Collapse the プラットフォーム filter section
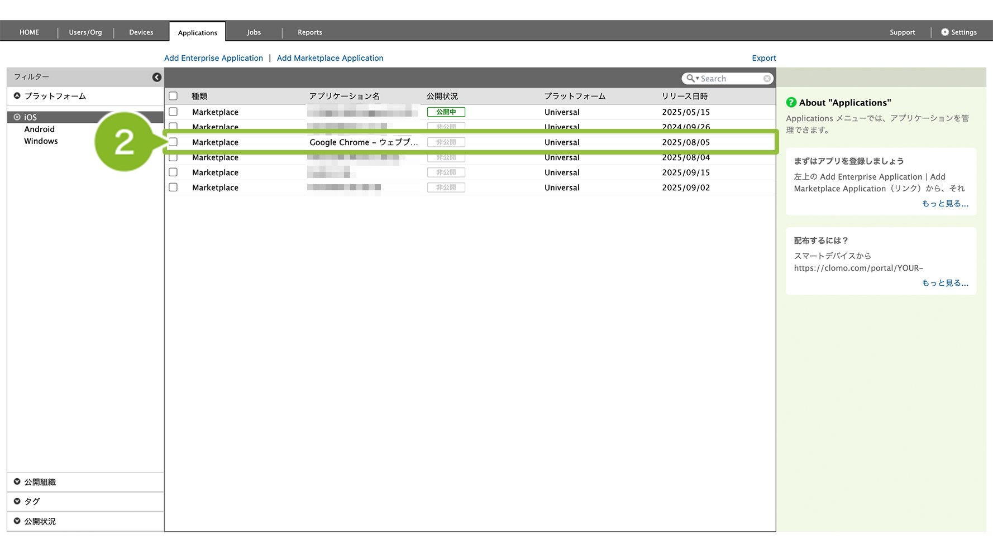Image resolution: width=993 pixels, height=558 pixels. (17, 96)
